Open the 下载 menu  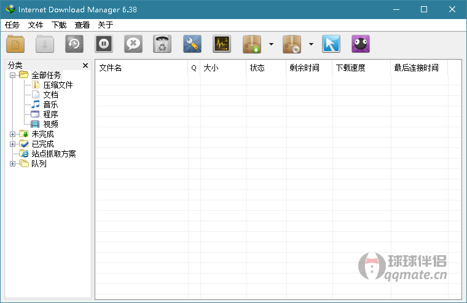click(x=59, y=25)
